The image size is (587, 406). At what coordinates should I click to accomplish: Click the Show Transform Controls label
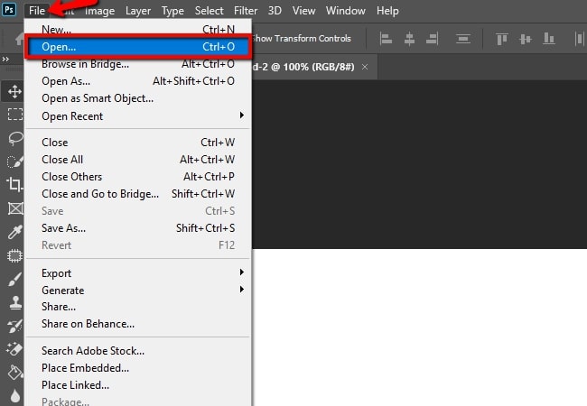(302, 39)
